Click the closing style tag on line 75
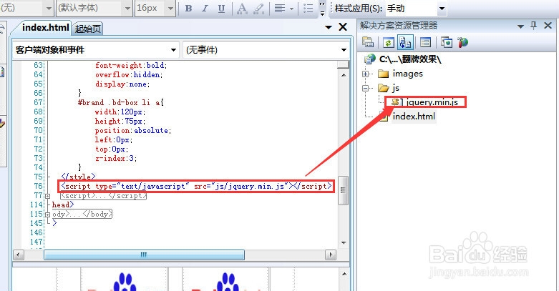Screen dimensions: 559x291 (x=78, y=177)
